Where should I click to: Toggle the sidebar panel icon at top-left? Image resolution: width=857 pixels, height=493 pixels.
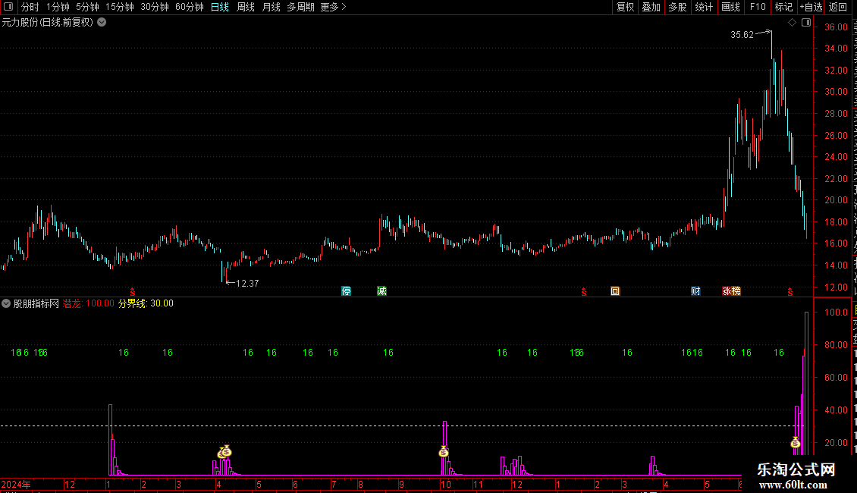(8, 7)
